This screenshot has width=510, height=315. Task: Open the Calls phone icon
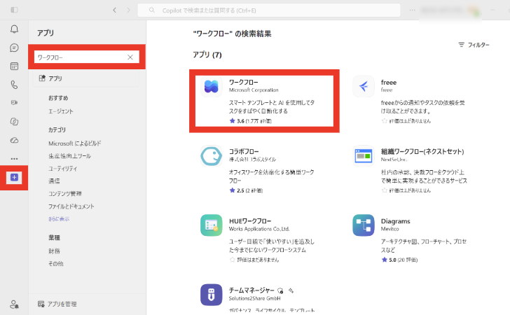click(14, 85)
